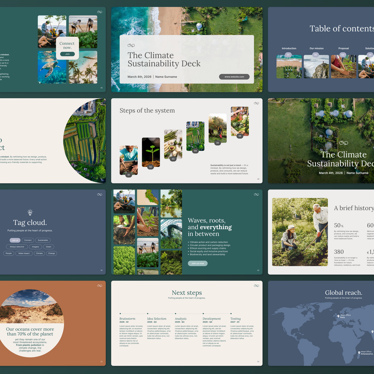Image resolution: width=374 pixels, height=374 pixels.
Task: Click the logo icon on the Next steps slide
Action: (256, 286)
